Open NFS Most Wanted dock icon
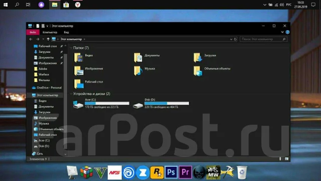 click(213, 172)
